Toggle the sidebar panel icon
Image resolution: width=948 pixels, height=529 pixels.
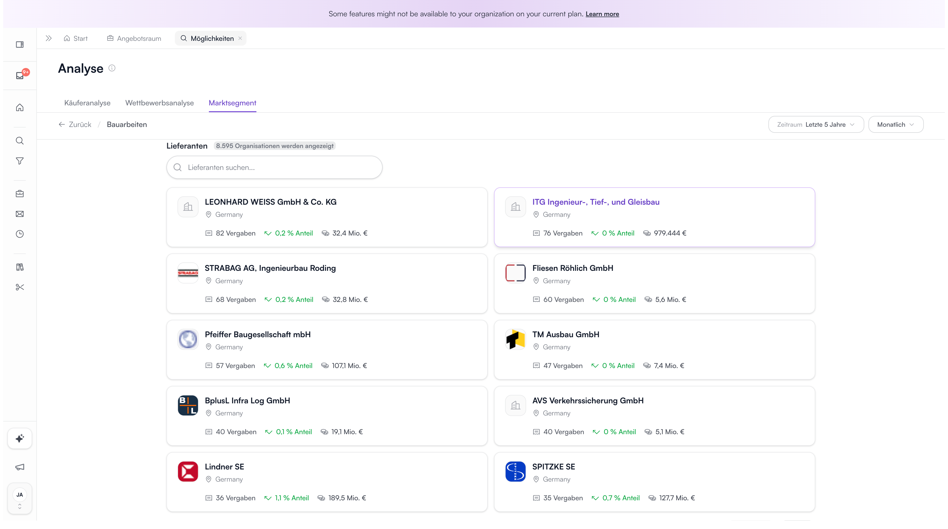pyautogui.click(x=20, y=45)
